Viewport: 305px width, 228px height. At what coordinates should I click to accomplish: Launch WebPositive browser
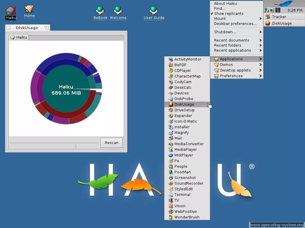pos(187,211)
